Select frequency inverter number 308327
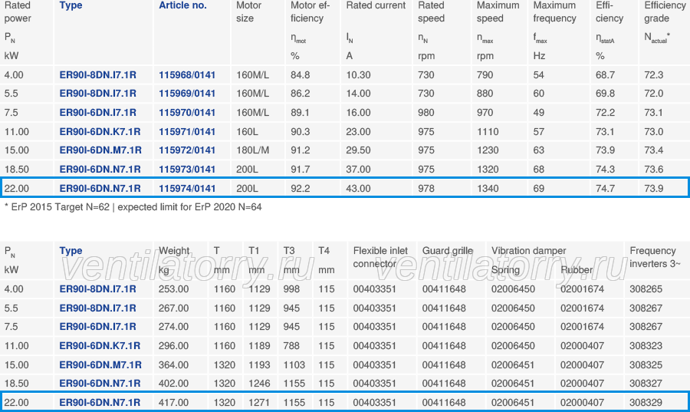Image resolution: width=690 pixels, height=412 pixels. click(x=646, y=384)
